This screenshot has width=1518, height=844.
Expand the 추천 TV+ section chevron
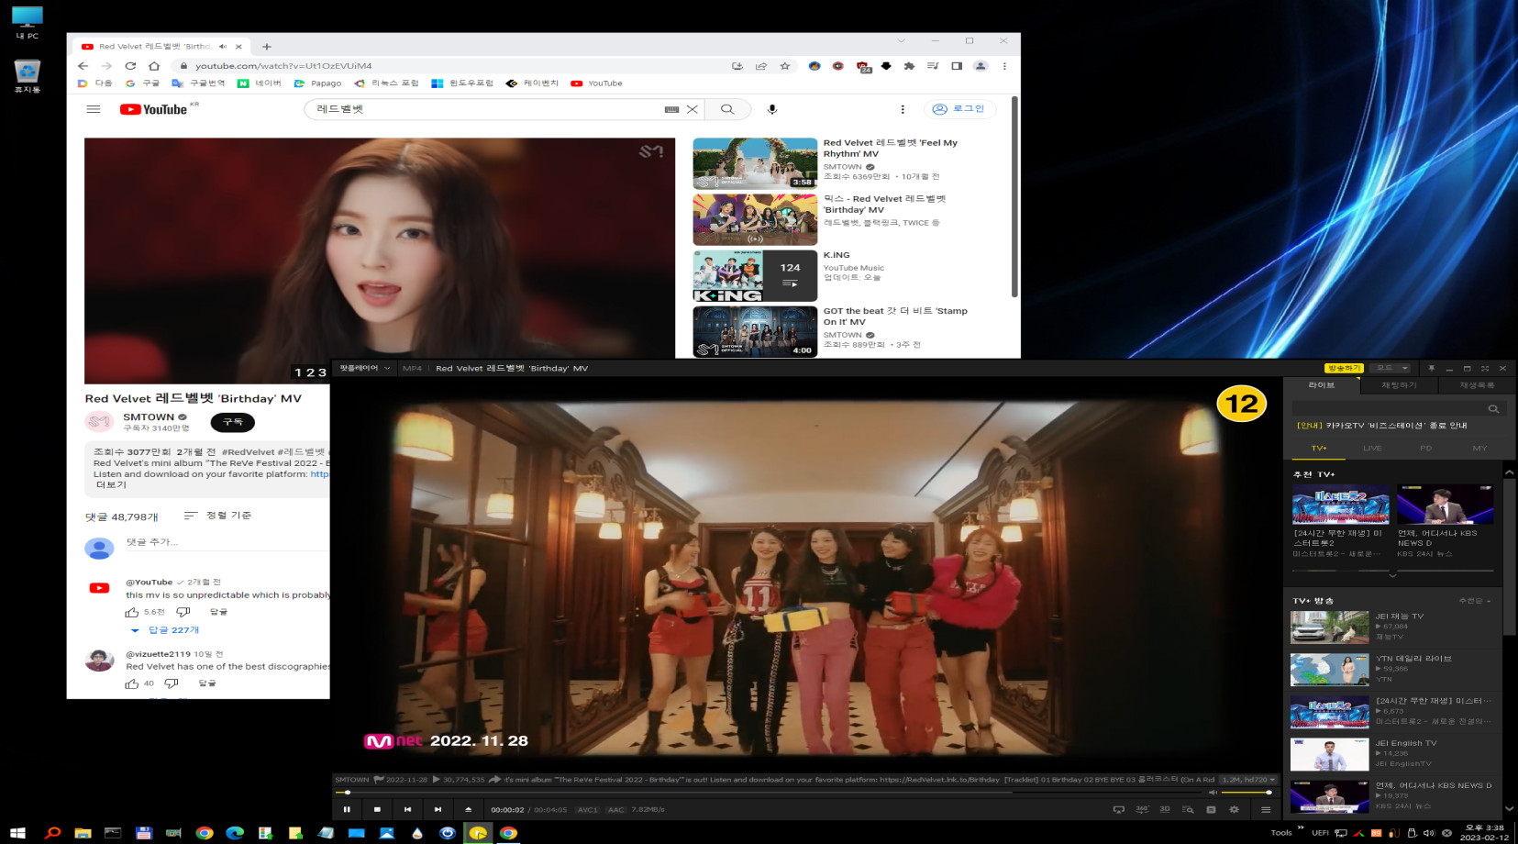1392,575
